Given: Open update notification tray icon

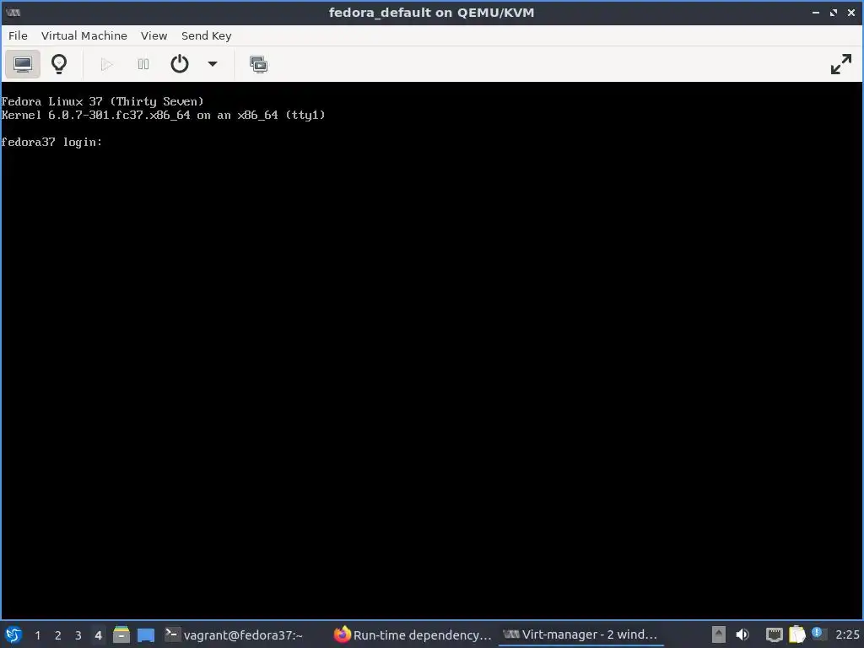Looking at the screenshot, I should coord(818,634).
